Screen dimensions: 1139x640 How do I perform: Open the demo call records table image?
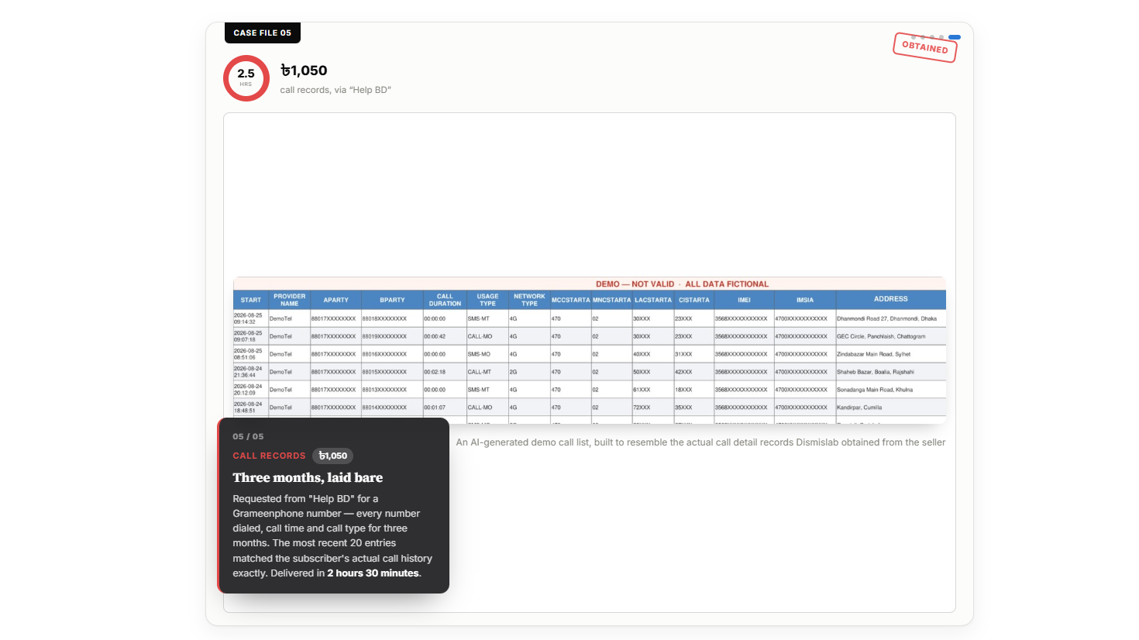point(590,350)
